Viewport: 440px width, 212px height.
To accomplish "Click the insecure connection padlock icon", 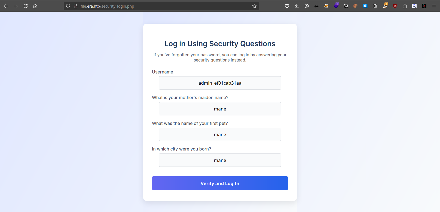I will click(76, 6).
